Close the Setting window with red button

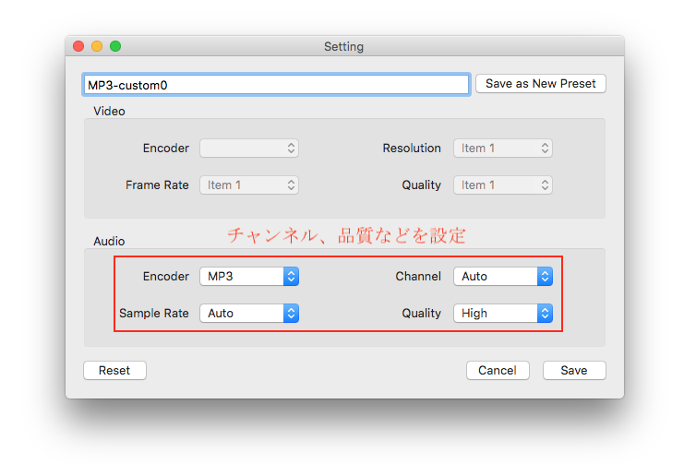[78, 46]
